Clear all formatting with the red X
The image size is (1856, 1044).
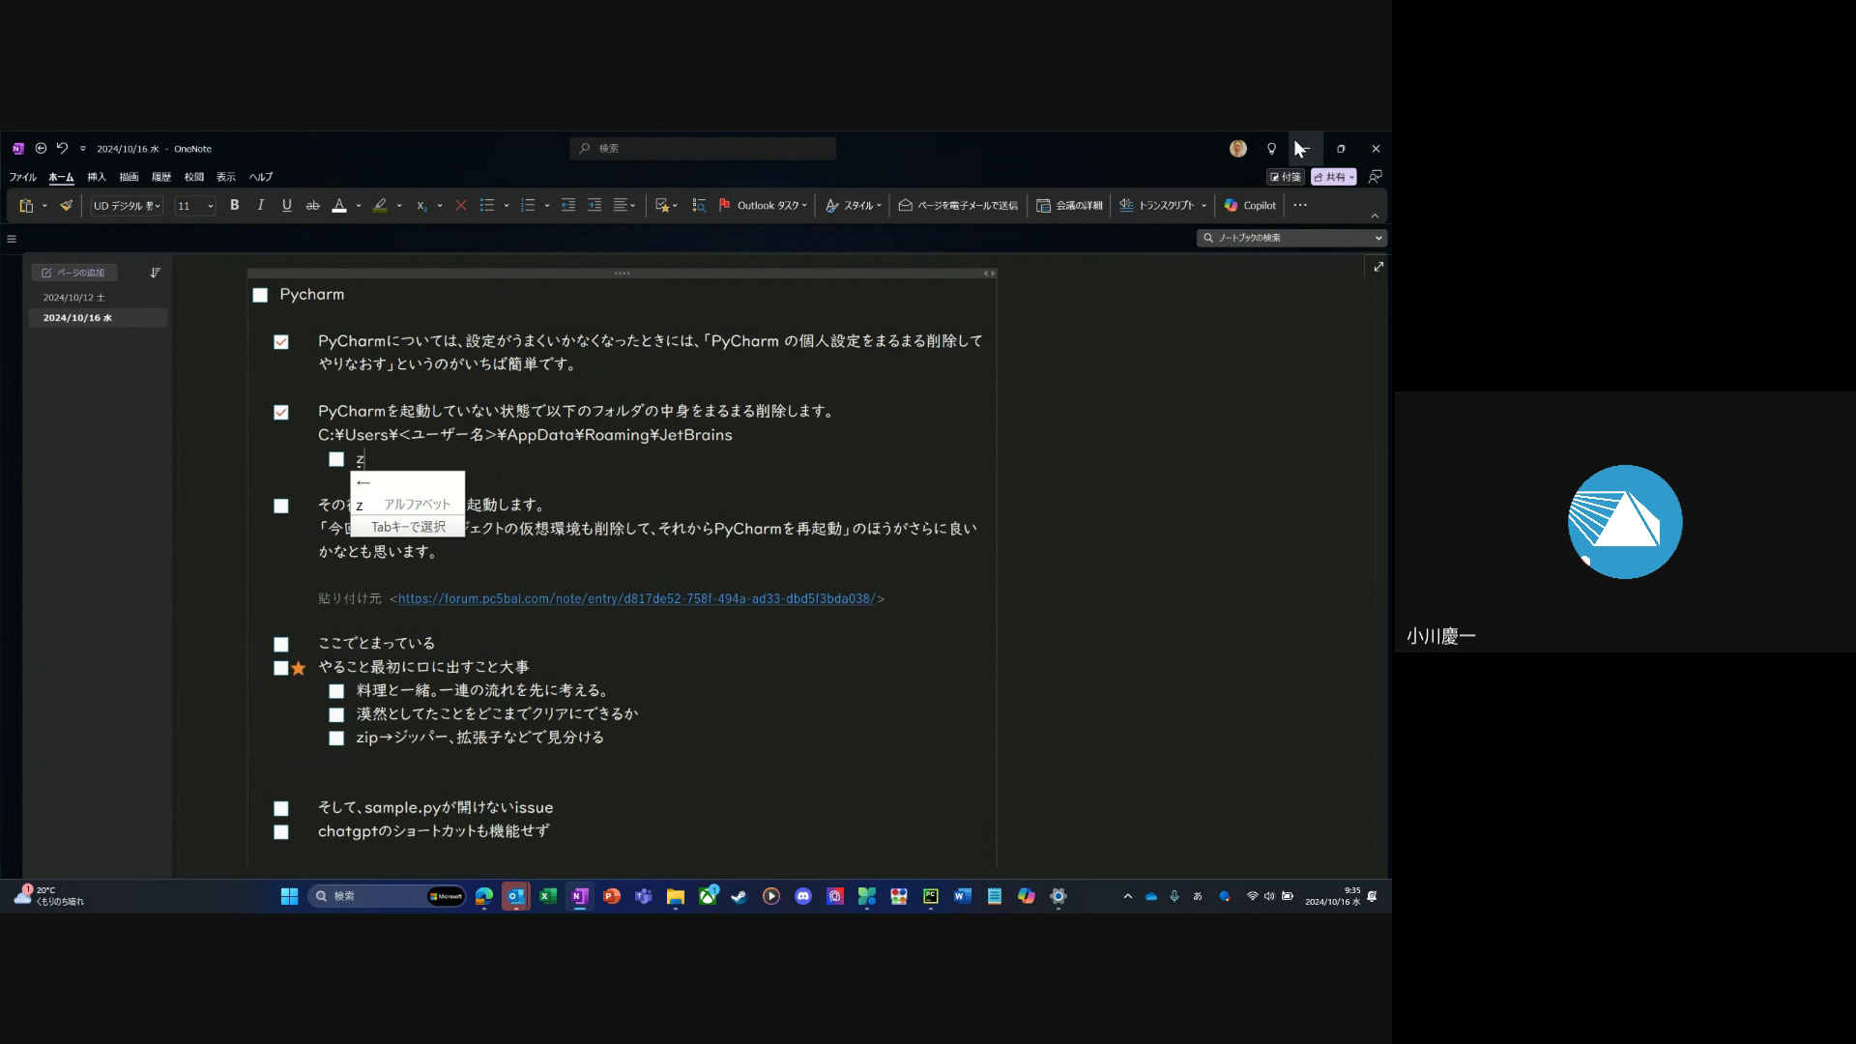pyautogui.click(x=461, y=205)
